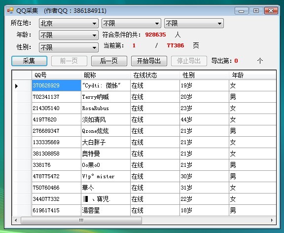284x233 pixels.
Task: Click the 30岁 cell
Action: [x=204, y=176]
